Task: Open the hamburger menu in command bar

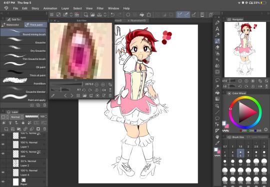Action: click(x=51, y=15)
